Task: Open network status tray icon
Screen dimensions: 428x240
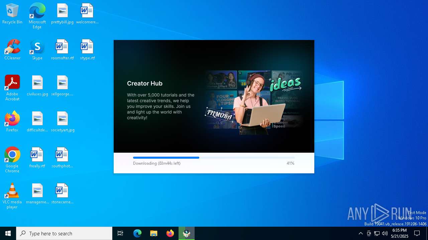Action: click(377, 233)
